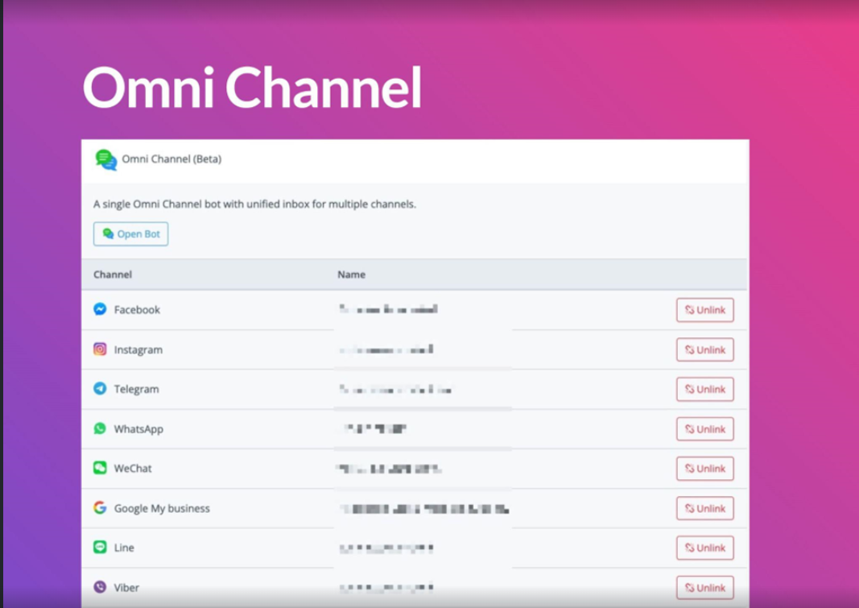Click the Viber channel icon
The image size is (859, 608).
[100, 587]
